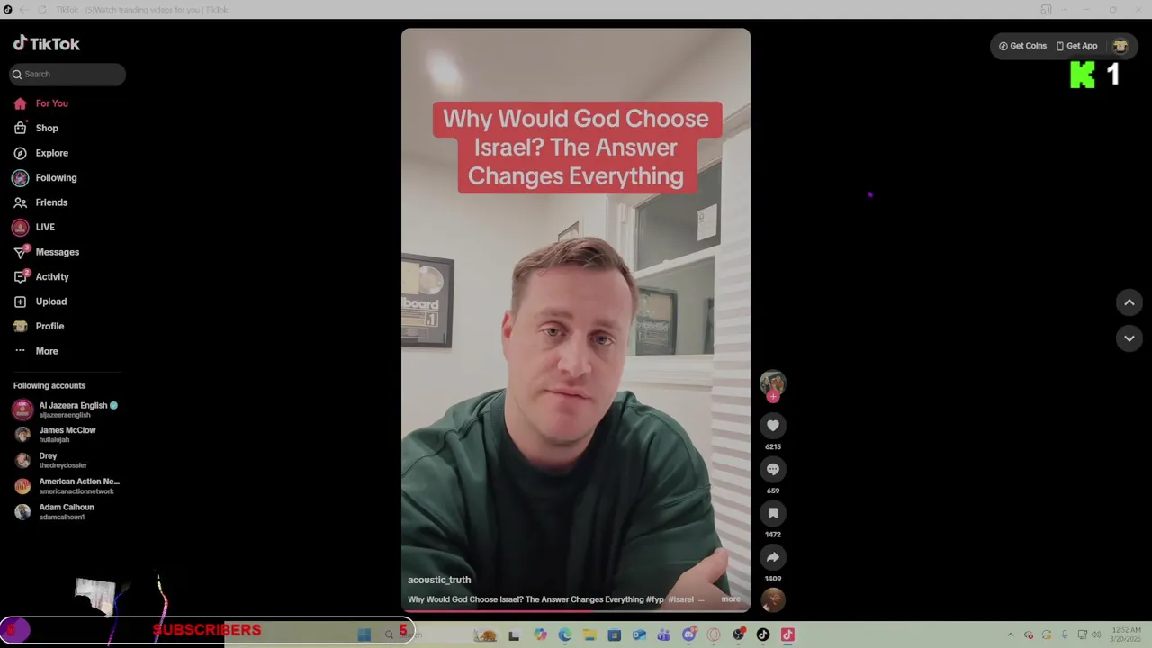The width and height of the screenshot is (1152, 648).
Task: Expand the More menu in sidebar
Action: click(x=36, y=351)
